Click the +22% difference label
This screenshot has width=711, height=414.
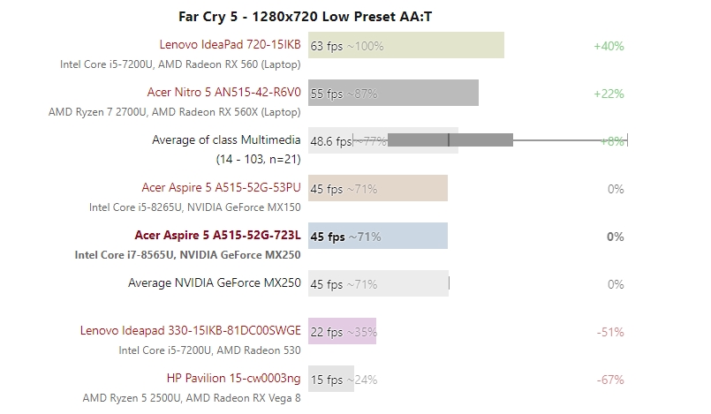pos(609,94)
